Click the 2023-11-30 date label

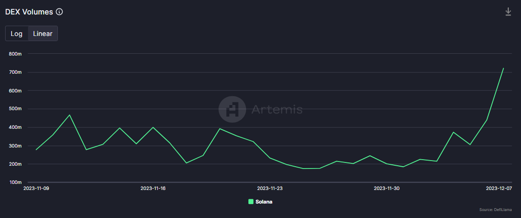coord(387,189)
